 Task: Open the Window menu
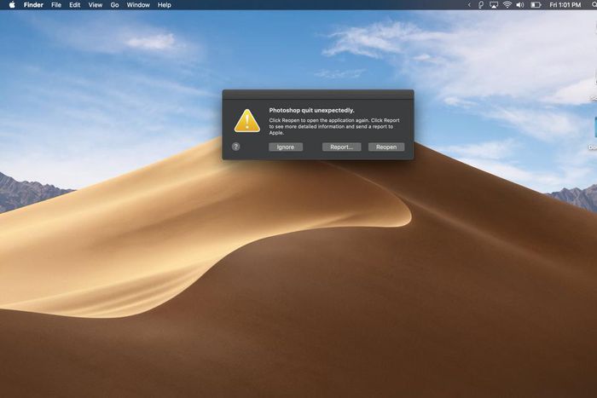(138, 5)
